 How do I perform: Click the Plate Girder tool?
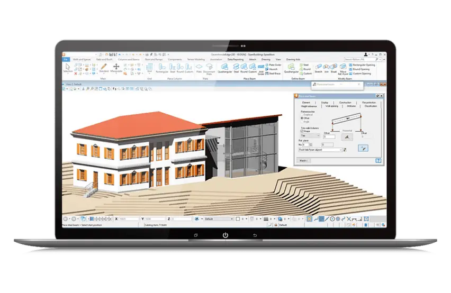click(273, 65)
